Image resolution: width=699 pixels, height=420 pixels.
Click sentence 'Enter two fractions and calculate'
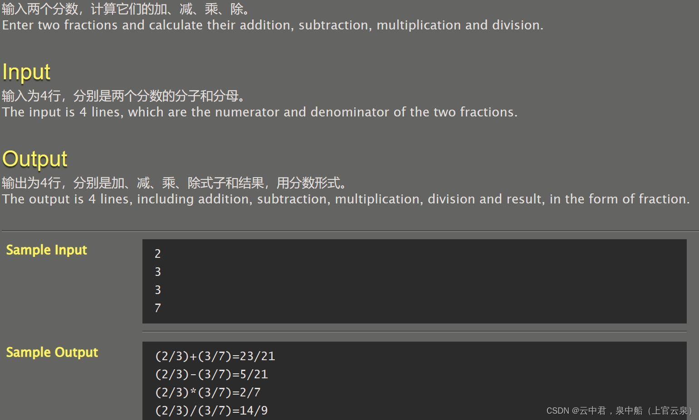tap(273, 25)
